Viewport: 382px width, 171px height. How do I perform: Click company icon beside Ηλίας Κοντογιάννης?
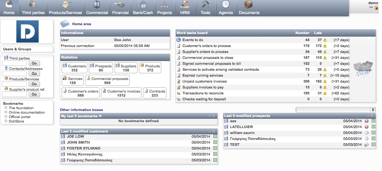pos(63,154)
